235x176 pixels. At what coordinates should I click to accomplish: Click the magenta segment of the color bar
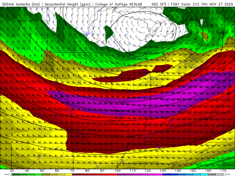coord(159,175)
